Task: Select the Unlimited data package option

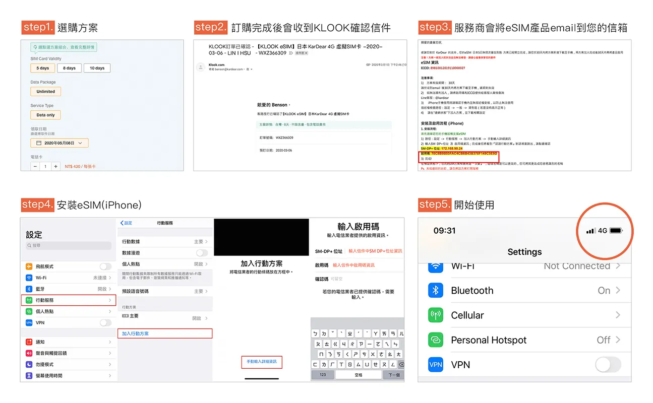Action: (46, 92)
